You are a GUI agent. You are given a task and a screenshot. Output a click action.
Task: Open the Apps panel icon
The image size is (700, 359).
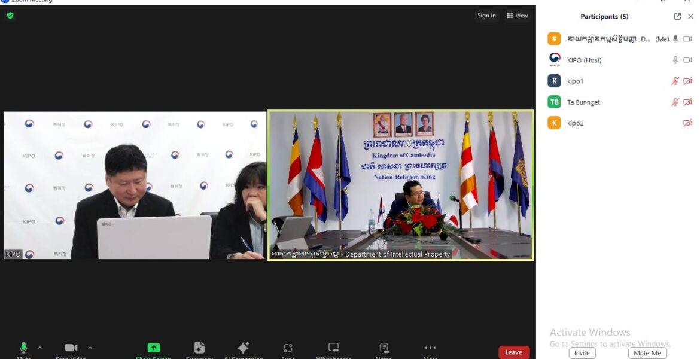pos(288,348)
